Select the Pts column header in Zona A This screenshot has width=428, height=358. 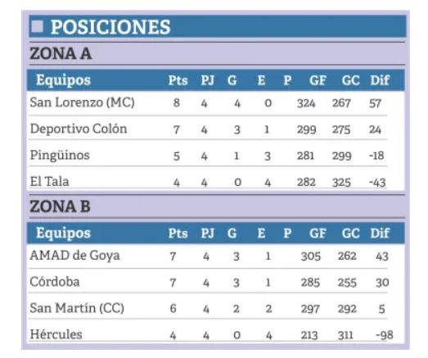[178, 80]
